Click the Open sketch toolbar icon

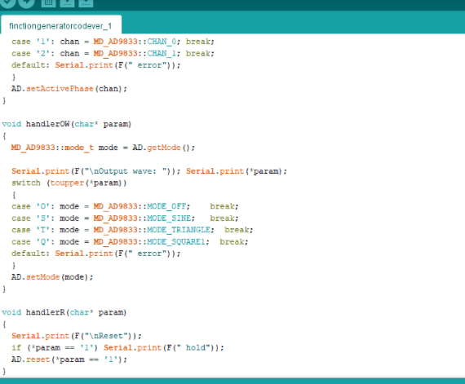(67, 2)
